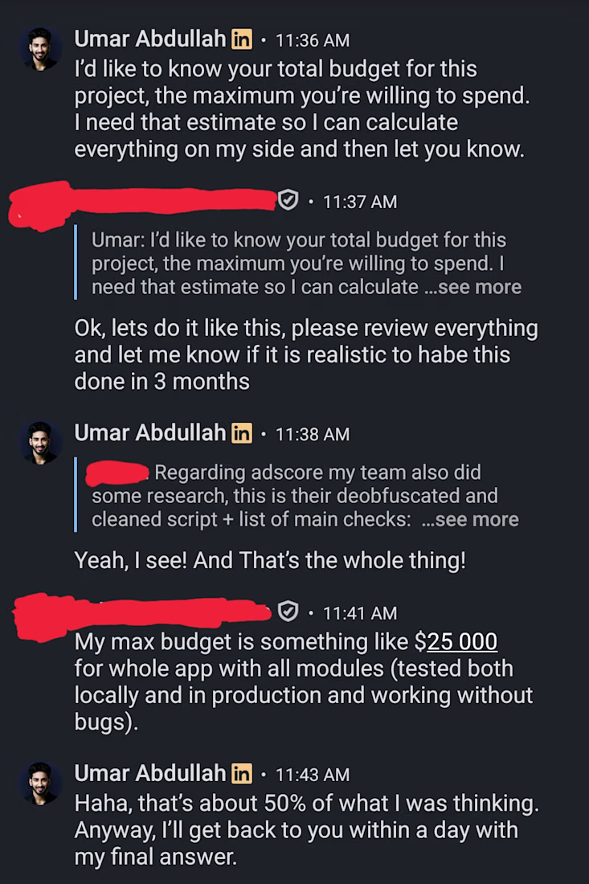Click the underlined $25 000 amount
The image size is (589, 884).
point(462,641)
